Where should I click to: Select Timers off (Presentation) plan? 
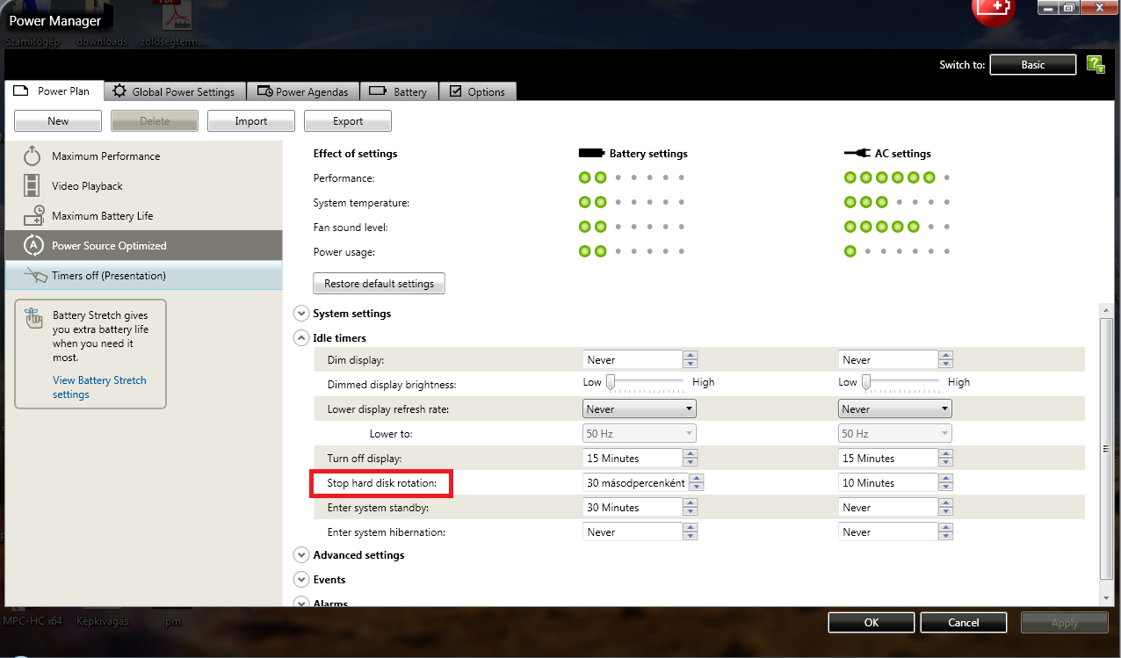(x=143, y=276)
